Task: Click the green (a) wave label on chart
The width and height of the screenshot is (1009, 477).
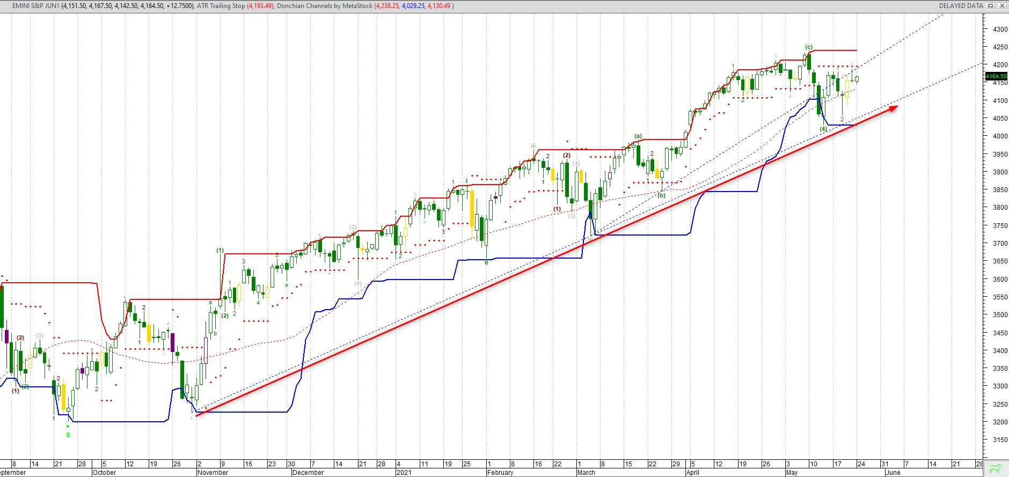Action: [x=638, y=136]
